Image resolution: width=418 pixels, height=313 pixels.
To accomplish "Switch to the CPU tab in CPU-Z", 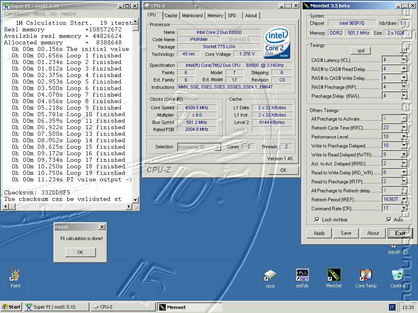I will pos(152,15).
